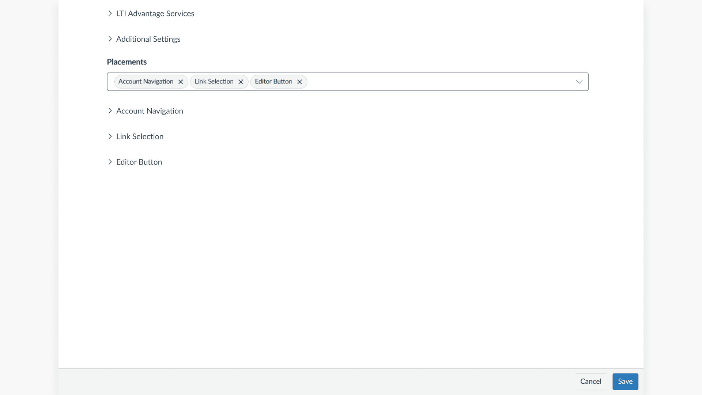The image size is (702, 395).
Task: Expand the Link Selection settings section
Action: pos(140,136)
